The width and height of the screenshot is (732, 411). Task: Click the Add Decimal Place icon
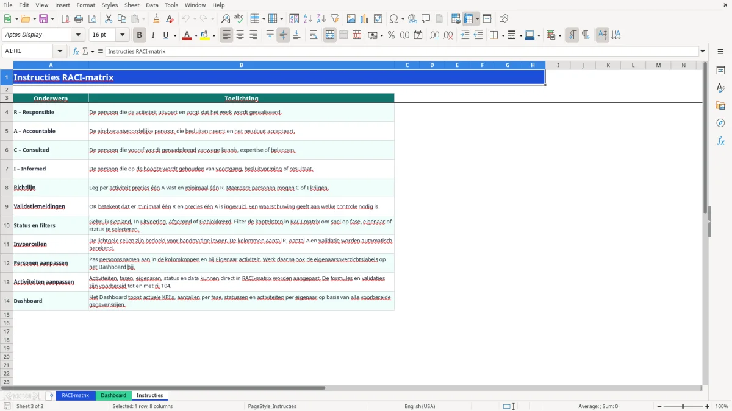pos(435,35)
